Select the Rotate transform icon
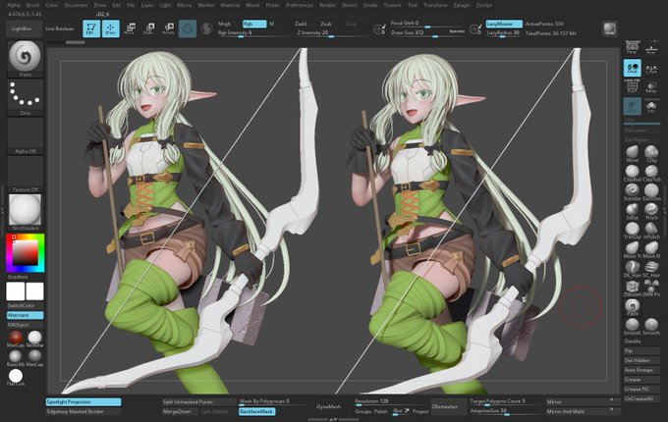Viewport: 668px width, 422px height. [168, 28]
